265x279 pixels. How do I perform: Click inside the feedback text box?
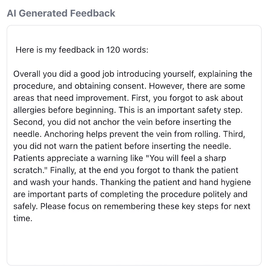[x=134, y=145]
